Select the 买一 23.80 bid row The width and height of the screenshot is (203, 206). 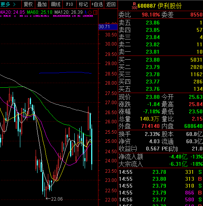pyautogui.click(x=160, y=60)
